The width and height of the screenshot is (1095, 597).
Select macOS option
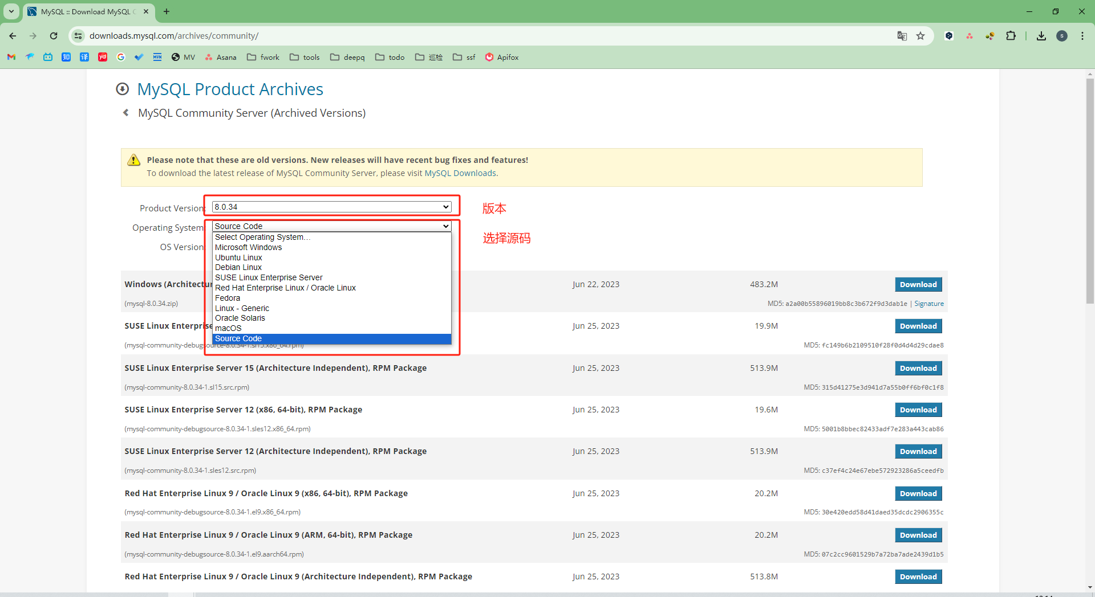pyautogui.click(x=332, y=328)
